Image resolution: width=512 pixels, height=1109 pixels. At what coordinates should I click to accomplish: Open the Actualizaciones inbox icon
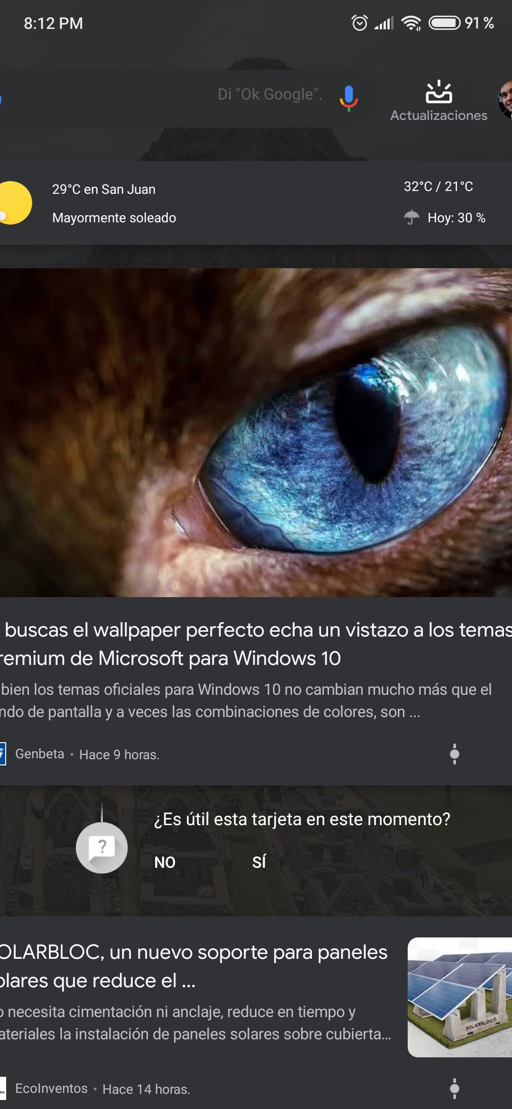click(439, 92)
